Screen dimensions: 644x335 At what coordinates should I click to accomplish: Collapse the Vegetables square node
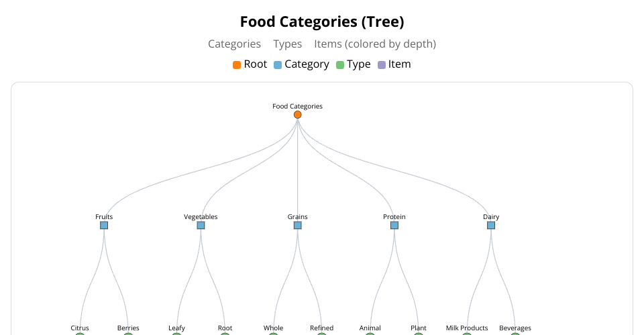pyautogui.click(x=201, y=226)
